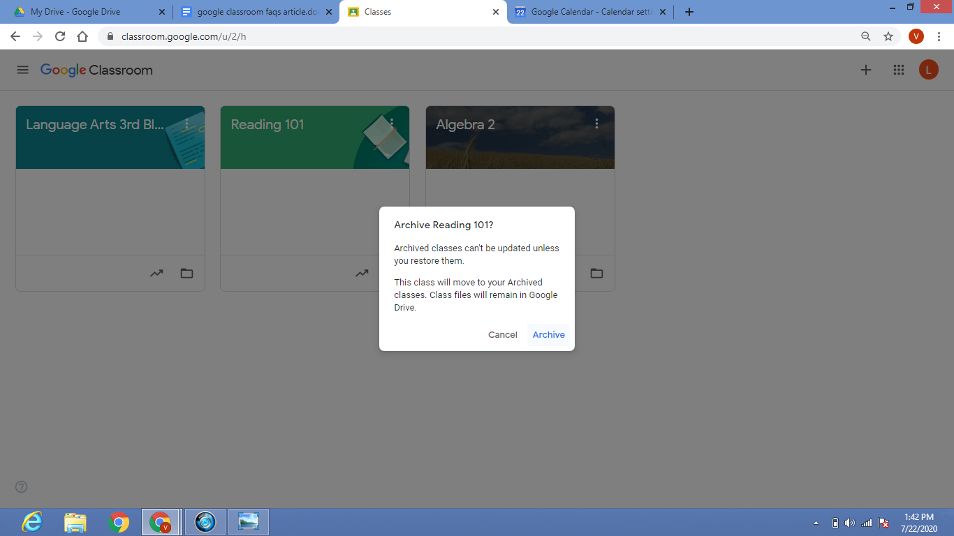Click the help question mark icon
The image size is (954, 536).
click(22, 487)
